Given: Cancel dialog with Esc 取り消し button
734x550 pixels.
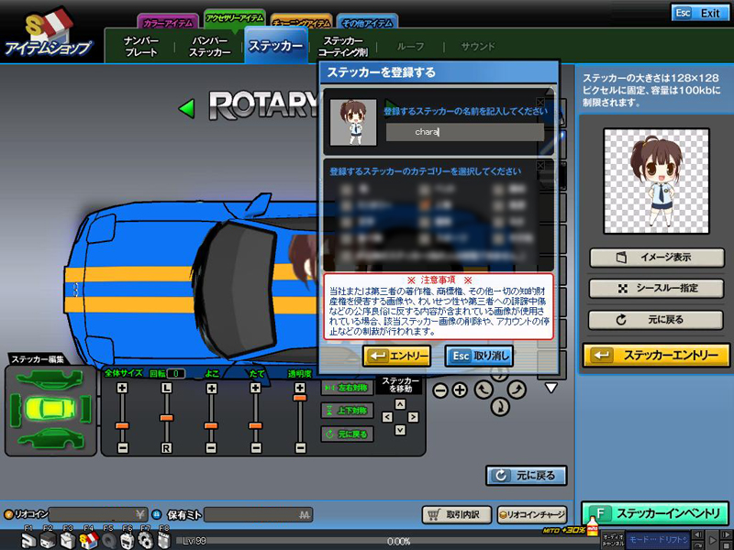Looking at the screenshot, I should click(x=479, y=356).
